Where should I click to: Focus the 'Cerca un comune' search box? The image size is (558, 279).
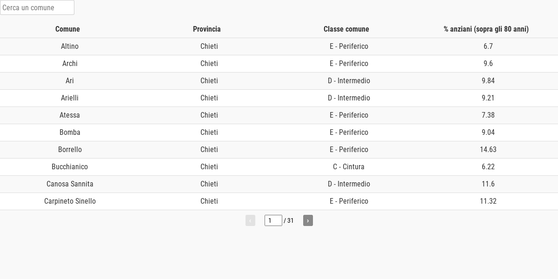pos(37,7)
